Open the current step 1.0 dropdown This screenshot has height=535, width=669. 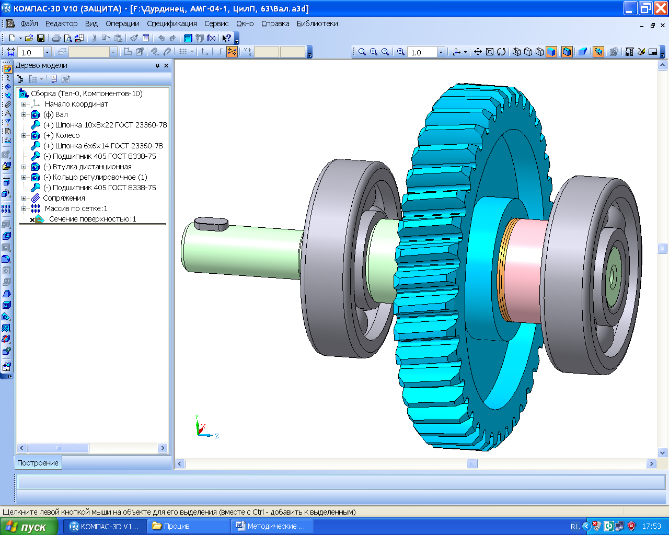47,52
